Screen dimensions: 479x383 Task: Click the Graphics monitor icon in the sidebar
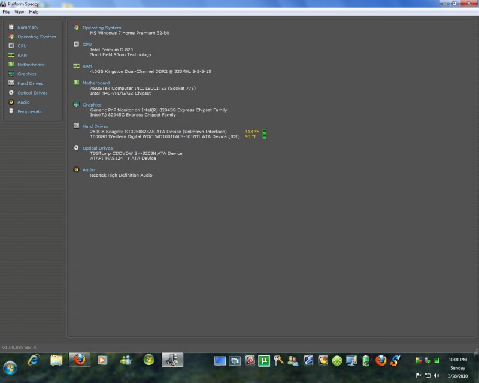click(x=11, y=74)
